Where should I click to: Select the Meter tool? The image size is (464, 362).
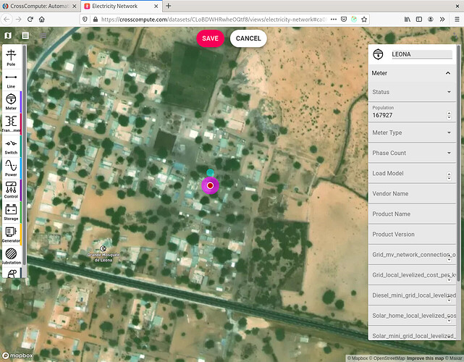tap(11, 102)
